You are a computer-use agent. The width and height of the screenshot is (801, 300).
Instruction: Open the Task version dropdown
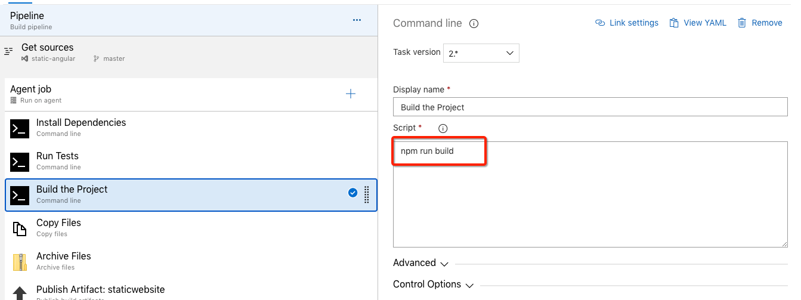click(x=481, y=53)
